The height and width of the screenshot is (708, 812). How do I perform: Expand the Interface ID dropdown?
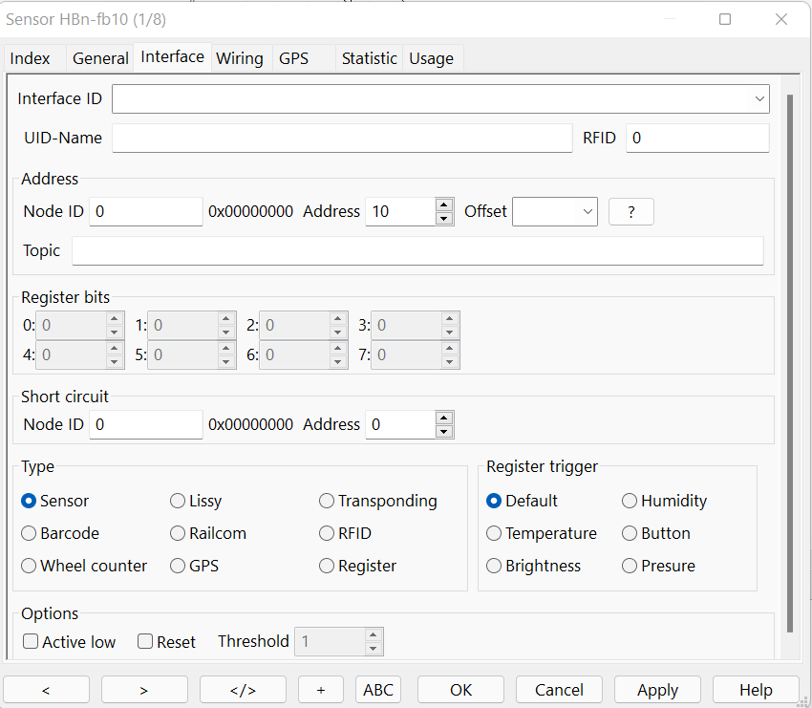[759, 98]
